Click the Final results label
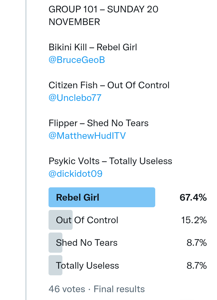This screenshot has width=217, height=300. tap(119, 289)
